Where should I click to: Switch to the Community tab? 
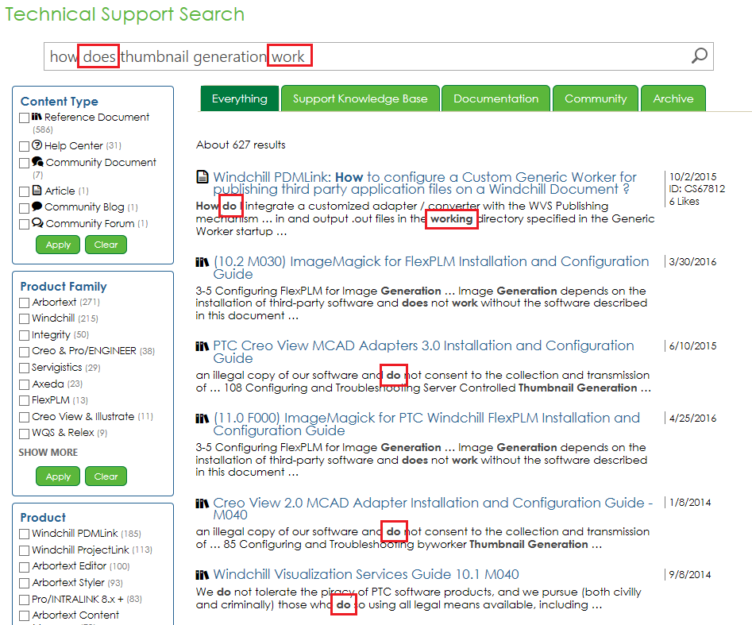596,98
